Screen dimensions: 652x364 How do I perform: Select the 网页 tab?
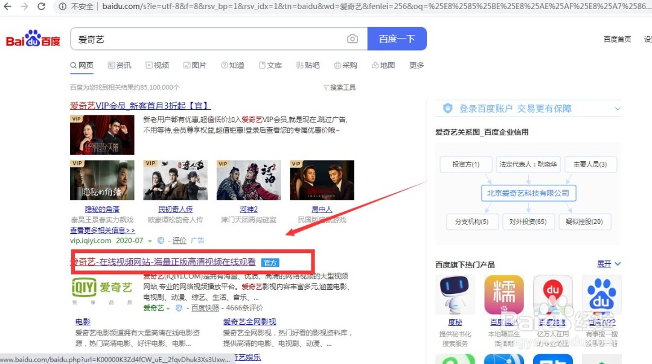click(82, 65)
